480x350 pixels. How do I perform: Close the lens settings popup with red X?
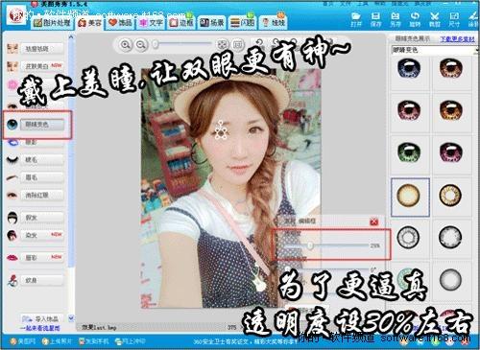(x=374, y=222)
